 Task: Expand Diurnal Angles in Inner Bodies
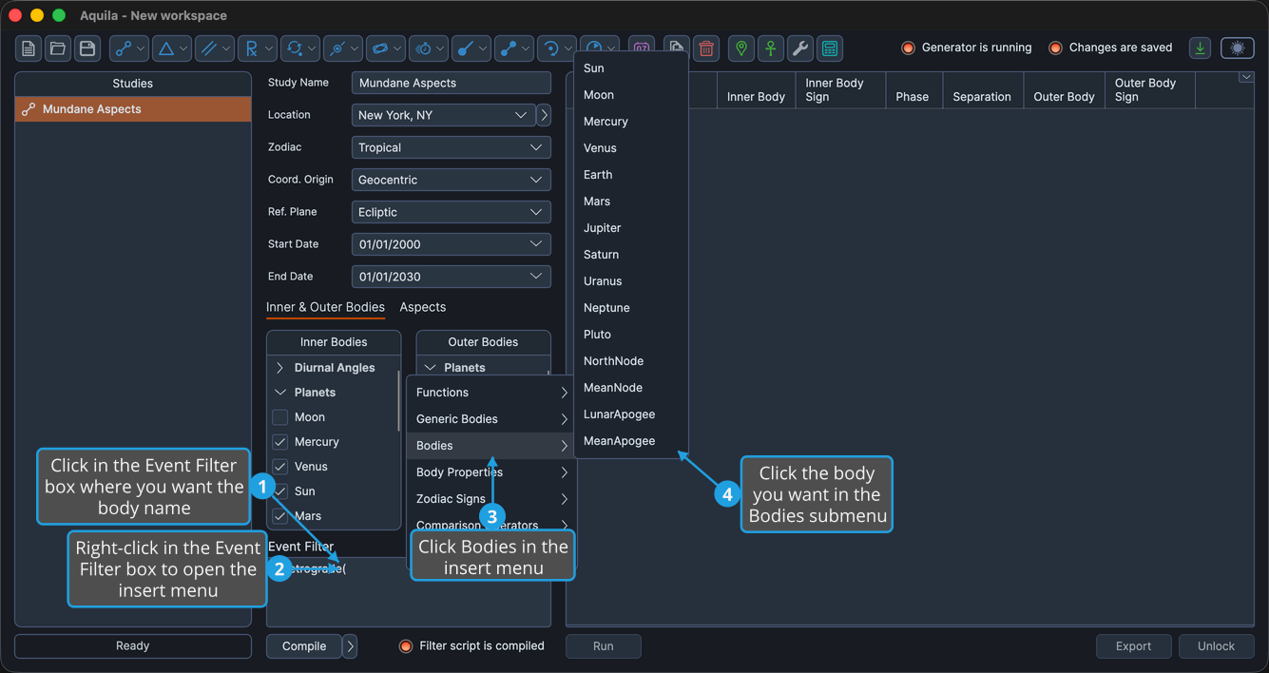(280, 368)
